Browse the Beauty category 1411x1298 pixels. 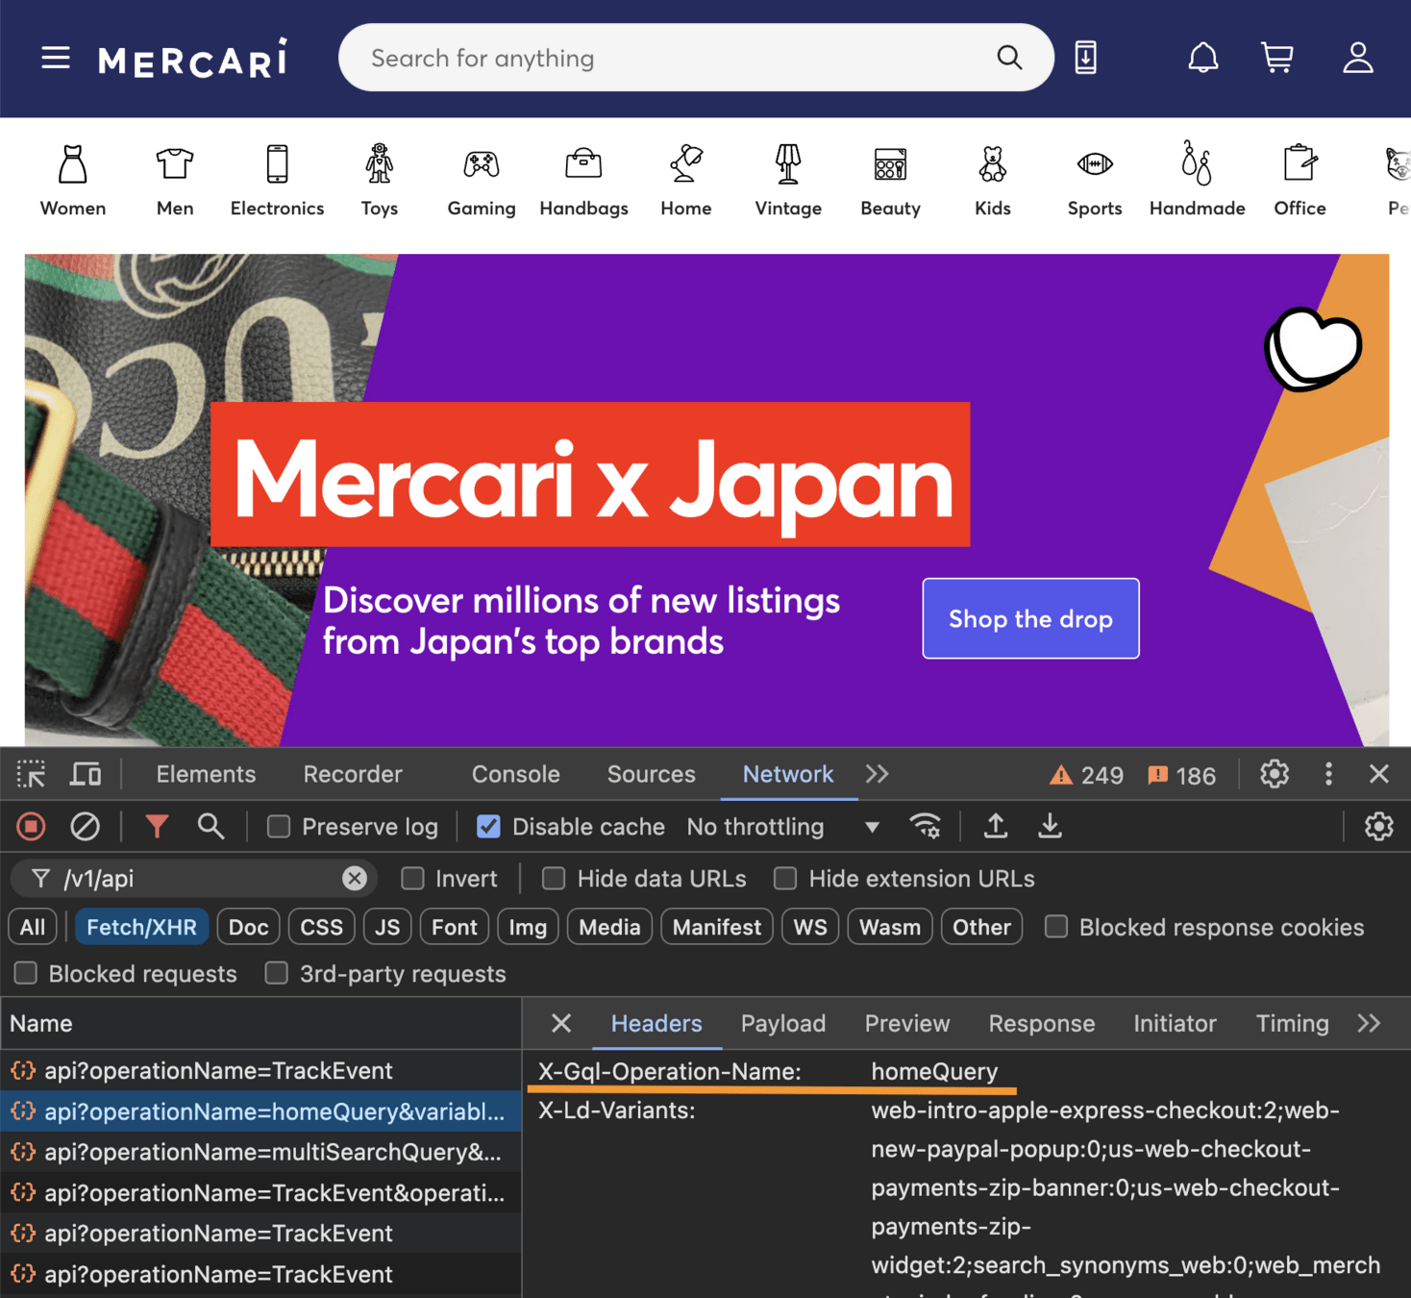pyautogui.click(x=890, y=181)
